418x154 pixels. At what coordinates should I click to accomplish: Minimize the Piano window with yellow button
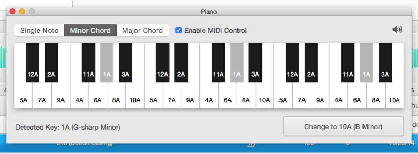click(x=22, y=11)
